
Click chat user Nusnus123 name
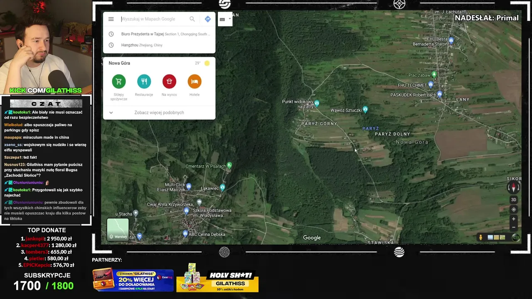click(15, 165)
